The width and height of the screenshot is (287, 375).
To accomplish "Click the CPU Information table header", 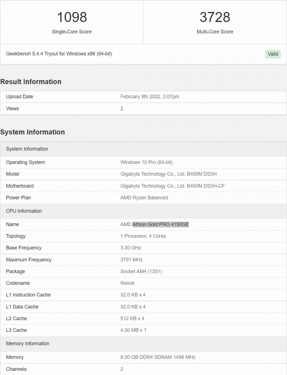I will click(x=24, y=211).
